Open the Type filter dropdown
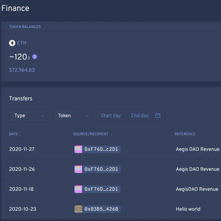This screenshot has width=221, height=221. pyautogui.click(x=29, y=116)
